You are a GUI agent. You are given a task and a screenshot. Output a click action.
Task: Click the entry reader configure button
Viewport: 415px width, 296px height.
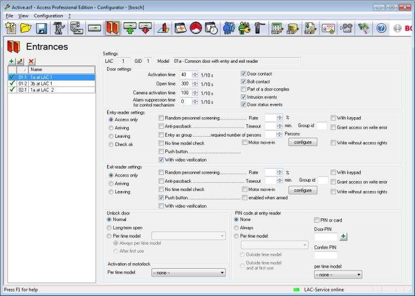303,142
